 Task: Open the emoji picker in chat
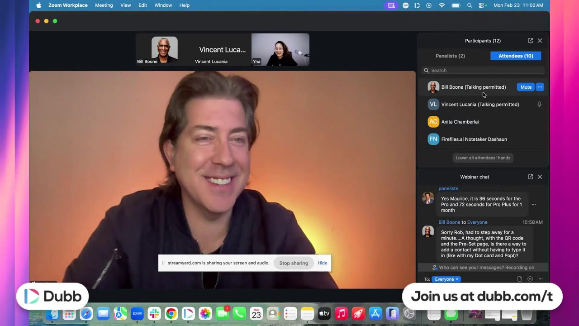coord(530,279)
